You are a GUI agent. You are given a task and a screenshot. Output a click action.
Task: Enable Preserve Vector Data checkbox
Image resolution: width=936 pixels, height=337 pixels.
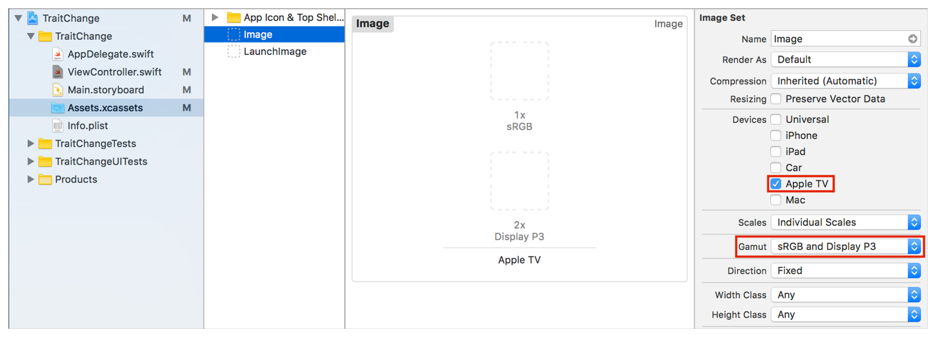pyautogui.click(x=776, y=99)
